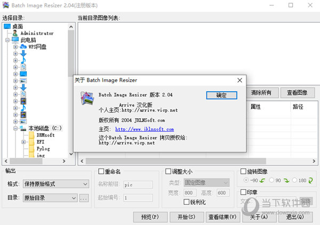Click the 此电脑 computer icon
The image size is (320, 225).
tap(15, 39)
